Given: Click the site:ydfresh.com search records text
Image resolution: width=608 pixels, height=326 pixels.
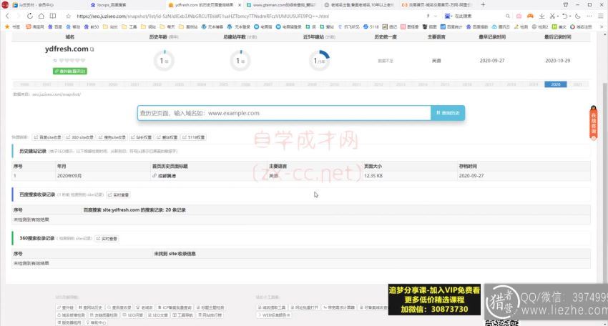Looking at the screenshot, I should click(x=134, y=209).
